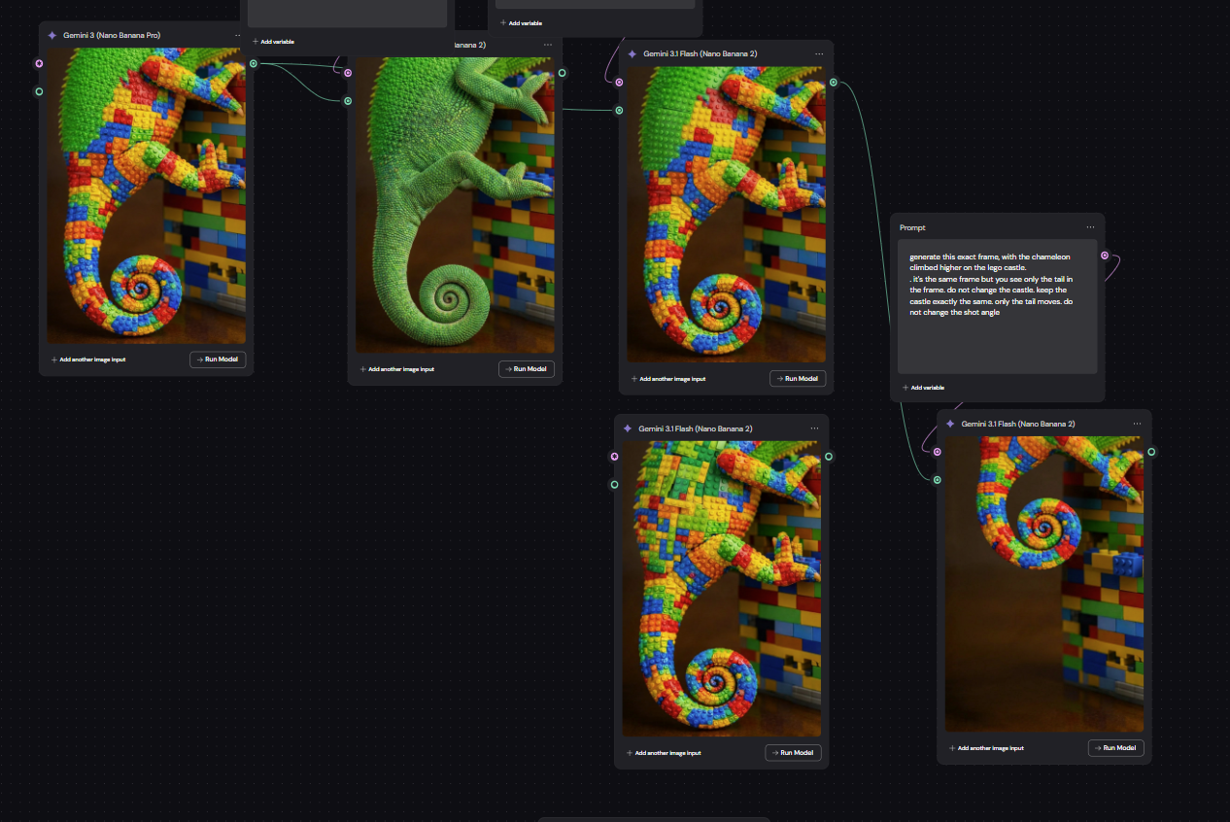Select the output port on the green chameleon node
This screenshot has width=1230, height=822.
tap(563, 73)
